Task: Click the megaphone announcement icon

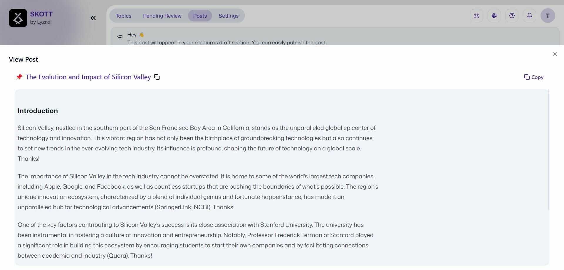Action: click(x=120, y=37)
